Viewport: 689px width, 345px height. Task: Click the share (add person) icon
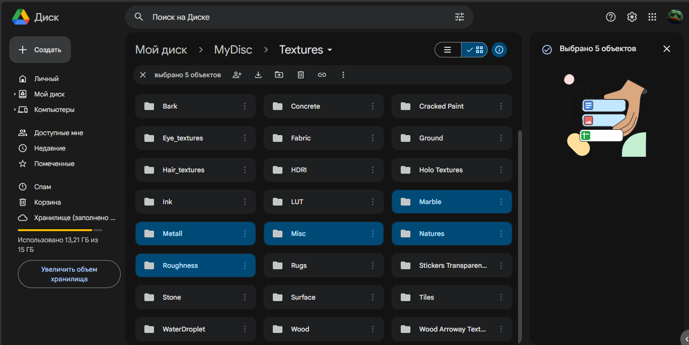pyautogui.click(x=237, y=75)
